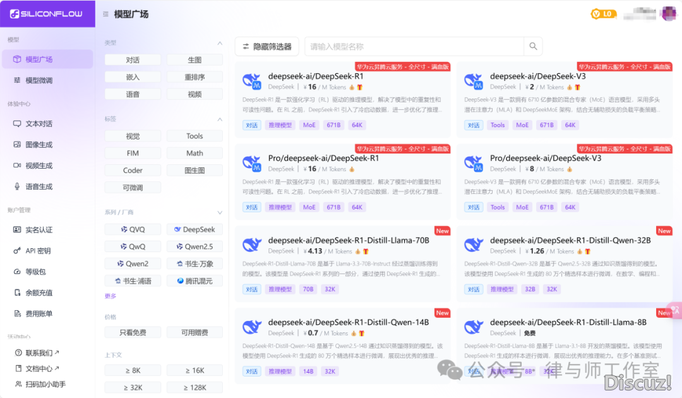Viewport: 682px width, 398px height.
Task: Click the 免费 price label
Action: (530, 333)
